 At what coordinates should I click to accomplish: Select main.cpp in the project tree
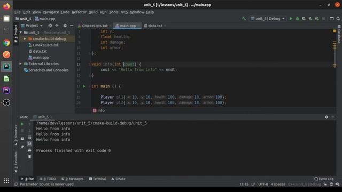(x=41, y=58)
